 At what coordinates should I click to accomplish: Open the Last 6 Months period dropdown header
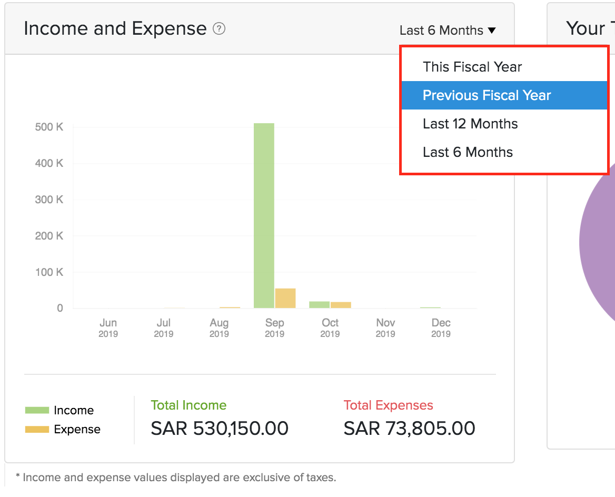pyautogui.click(x=447, y=31)
